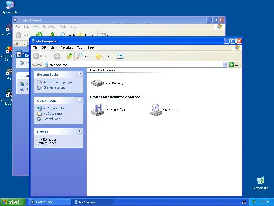The width and height of the screenshot is (274, 206).
Task: Open Control Panel link in Other Places
Action: click(x=52, y=119)
